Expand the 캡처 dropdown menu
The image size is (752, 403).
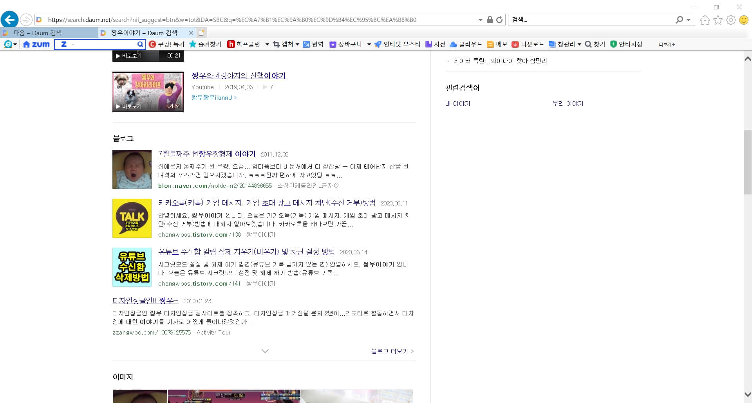click(297, 44)
